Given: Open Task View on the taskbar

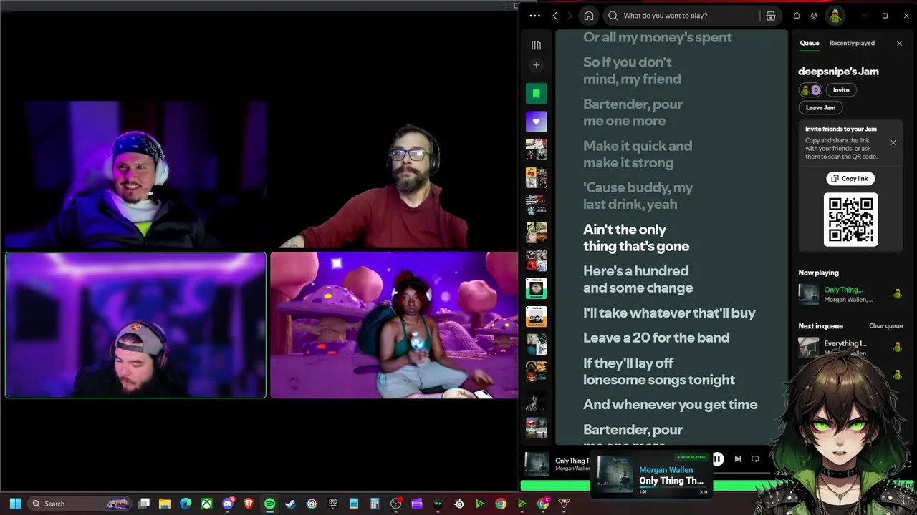Looking at the screenshot, I should (x=144, y=504).
